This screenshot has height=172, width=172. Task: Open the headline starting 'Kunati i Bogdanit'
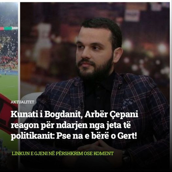74,126
